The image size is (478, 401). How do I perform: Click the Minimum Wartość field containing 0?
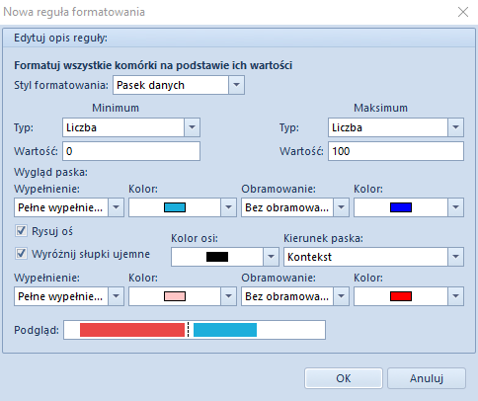pyautogui.click(x=131, y=151)
